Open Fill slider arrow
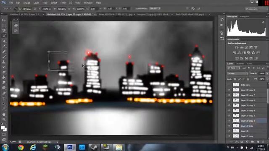The height and width of the screenshot is (151, 269). pos(267,79)
